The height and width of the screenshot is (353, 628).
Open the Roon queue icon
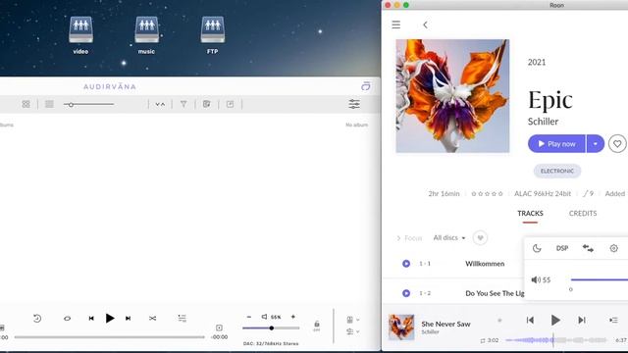(613, 320)
